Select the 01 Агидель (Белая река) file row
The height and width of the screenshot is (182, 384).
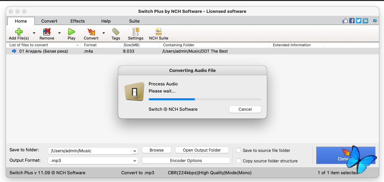click(44, 51)
